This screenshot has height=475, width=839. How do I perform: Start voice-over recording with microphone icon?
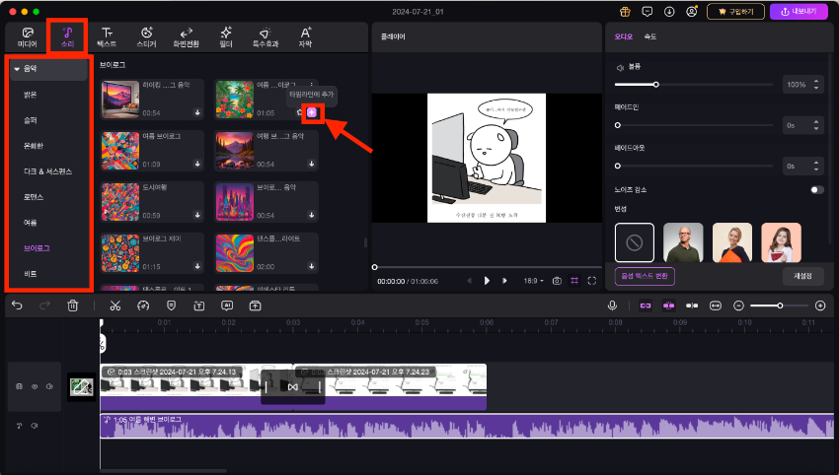tap(612, 305)
